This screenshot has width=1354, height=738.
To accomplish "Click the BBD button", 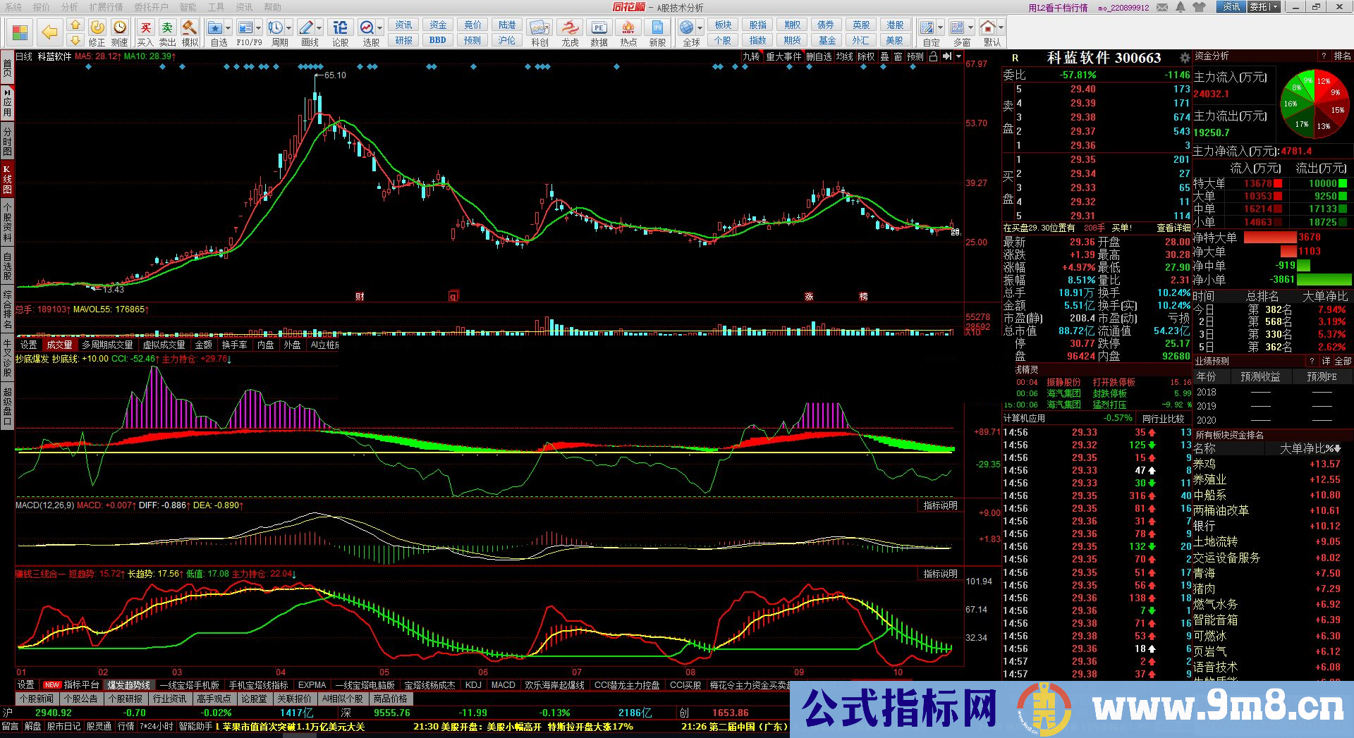I will (x=437, y=40).
